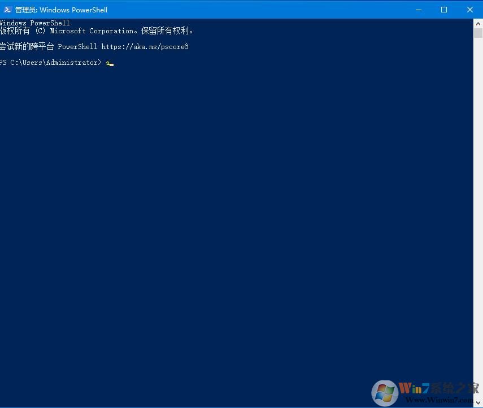This screenshot has height=408, width=483.
Task: Click the Windows PowerShell header line
Action: pos(34,23)
